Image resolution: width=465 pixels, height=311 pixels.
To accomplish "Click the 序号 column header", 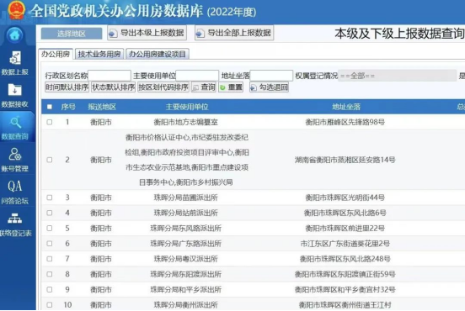I will (x=68, y=107).
